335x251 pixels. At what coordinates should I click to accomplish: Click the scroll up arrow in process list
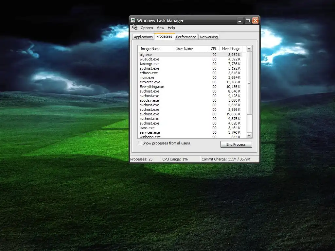[x=249, y=49]
